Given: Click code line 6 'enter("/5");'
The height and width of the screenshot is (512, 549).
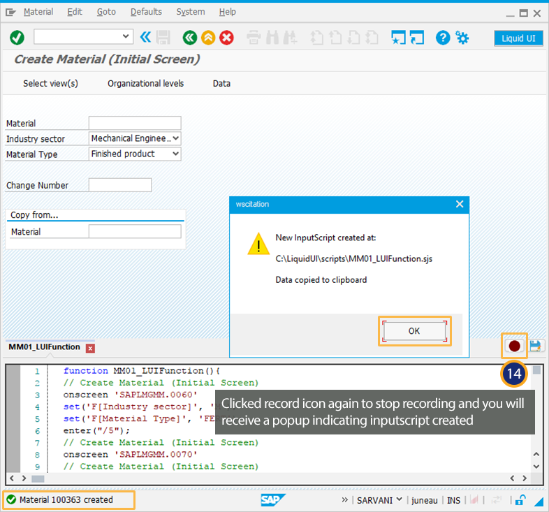Looking at the screenshot, I should point(96,430).
